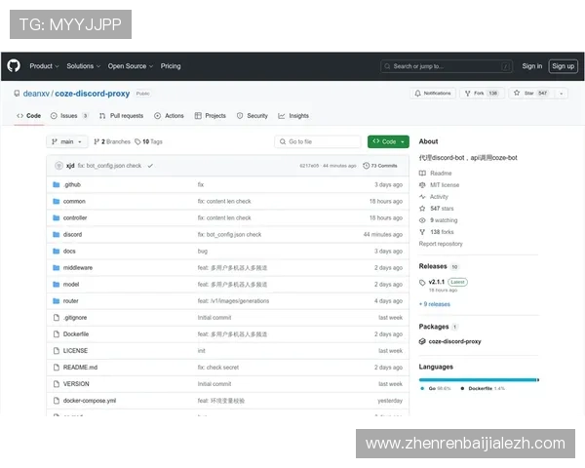Open the coze-discord-proxy package
Viewport: 585px width, 468px height.
pos(454,341)
